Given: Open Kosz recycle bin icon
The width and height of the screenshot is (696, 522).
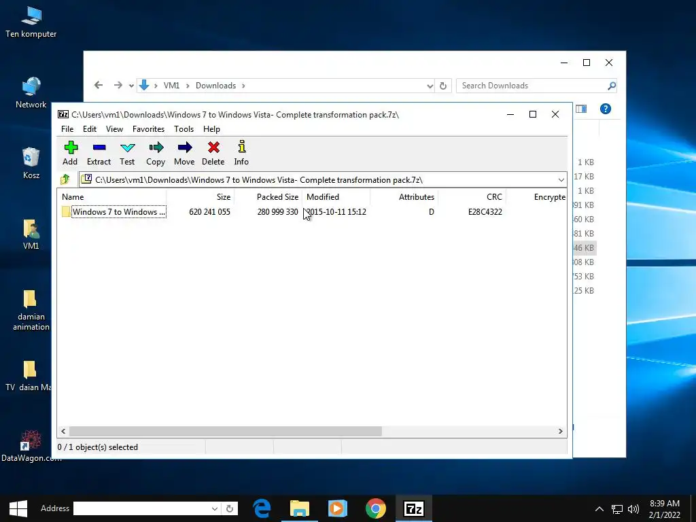Looking at the screenshot, I should [x=31, y=163].
